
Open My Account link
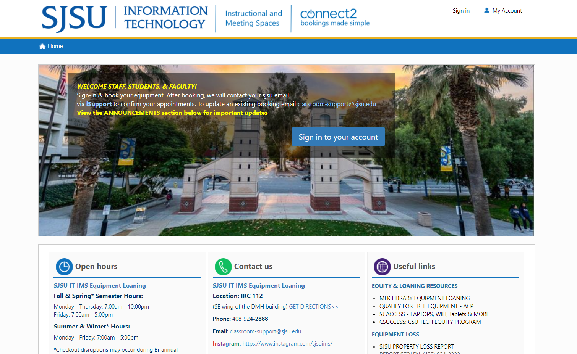pyautogui.click(x=507, y=11)
